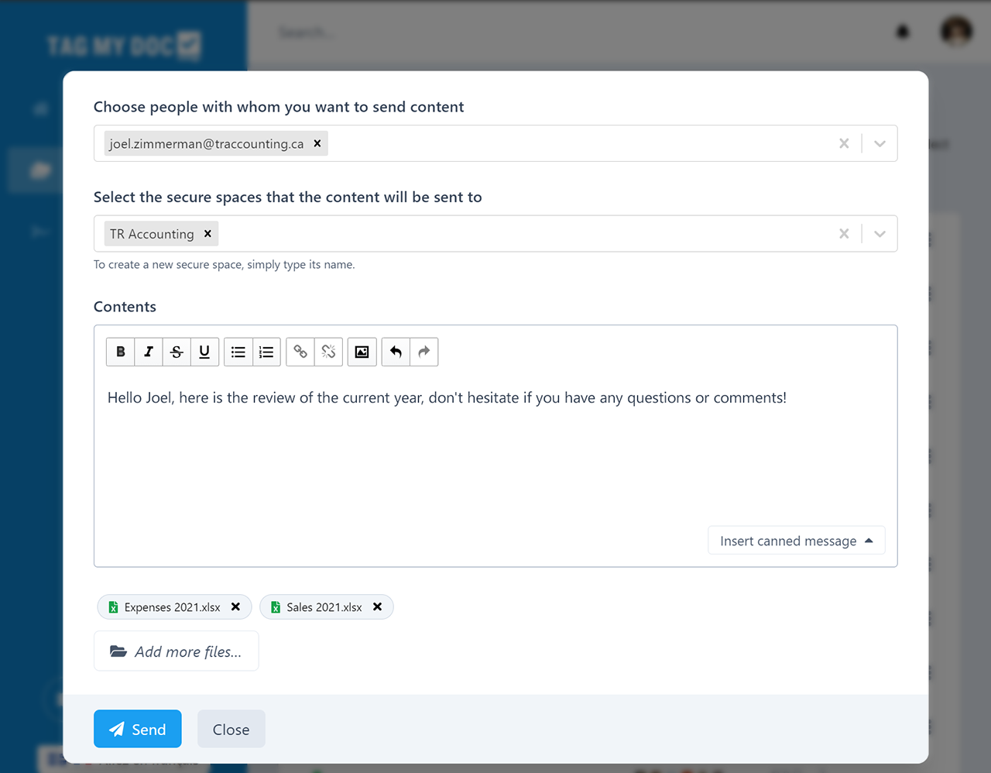
Task: Redo the last edit
Action: [x=424, y=352]
